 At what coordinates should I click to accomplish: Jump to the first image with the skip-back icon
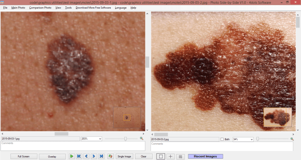[x=79, y=157]
